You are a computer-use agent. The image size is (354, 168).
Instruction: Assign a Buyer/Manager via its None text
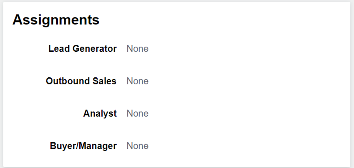pyautogui.click(x=137, y=146)
